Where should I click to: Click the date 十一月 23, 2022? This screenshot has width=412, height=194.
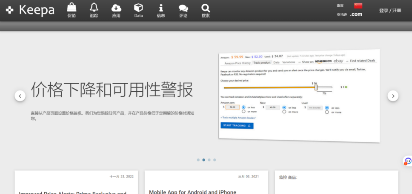tap(121, 177)
